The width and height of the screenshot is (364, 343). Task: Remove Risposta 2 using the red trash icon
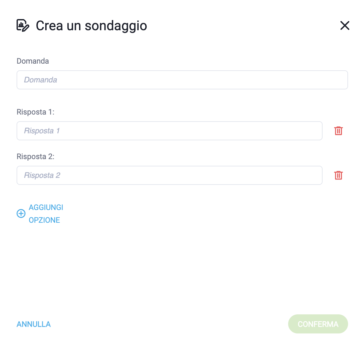(x=338, y=175)
